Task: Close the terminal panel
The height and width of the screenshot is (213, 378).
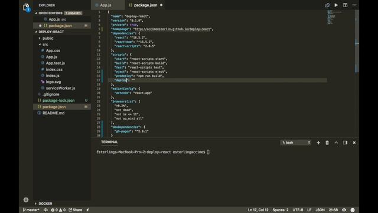Action: [x=354, y=143]
